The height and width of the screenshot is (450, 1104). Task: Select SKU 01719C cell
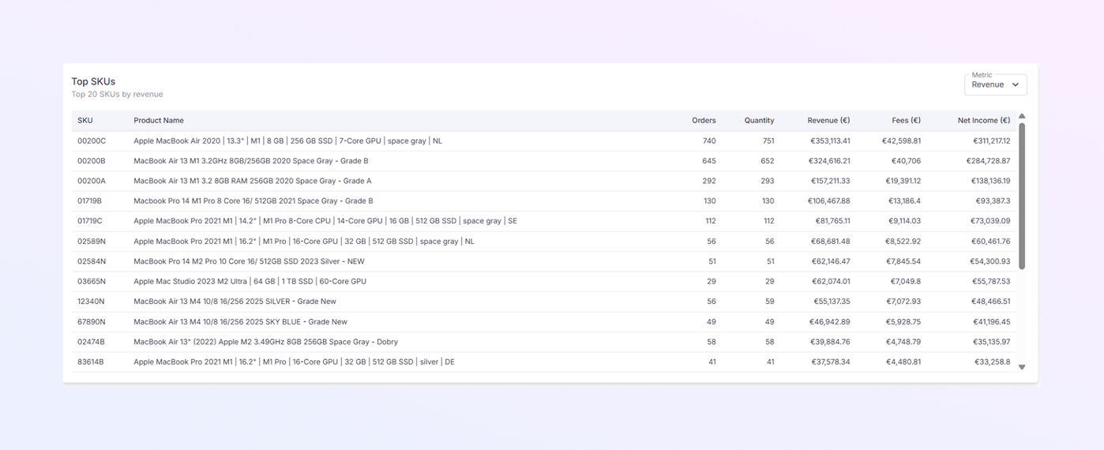click(x=90, y=222)
